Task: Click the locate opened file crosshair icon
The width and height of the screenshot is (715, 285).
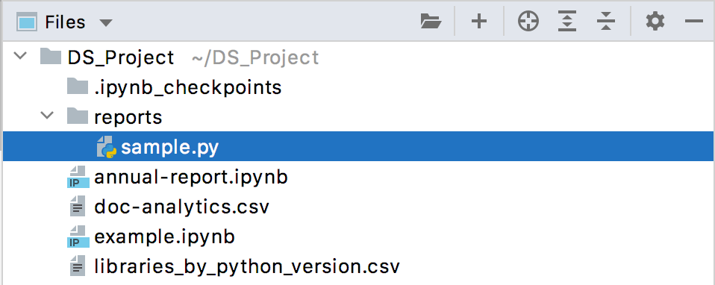Action: pyautogui.click(x=528, y=22)
